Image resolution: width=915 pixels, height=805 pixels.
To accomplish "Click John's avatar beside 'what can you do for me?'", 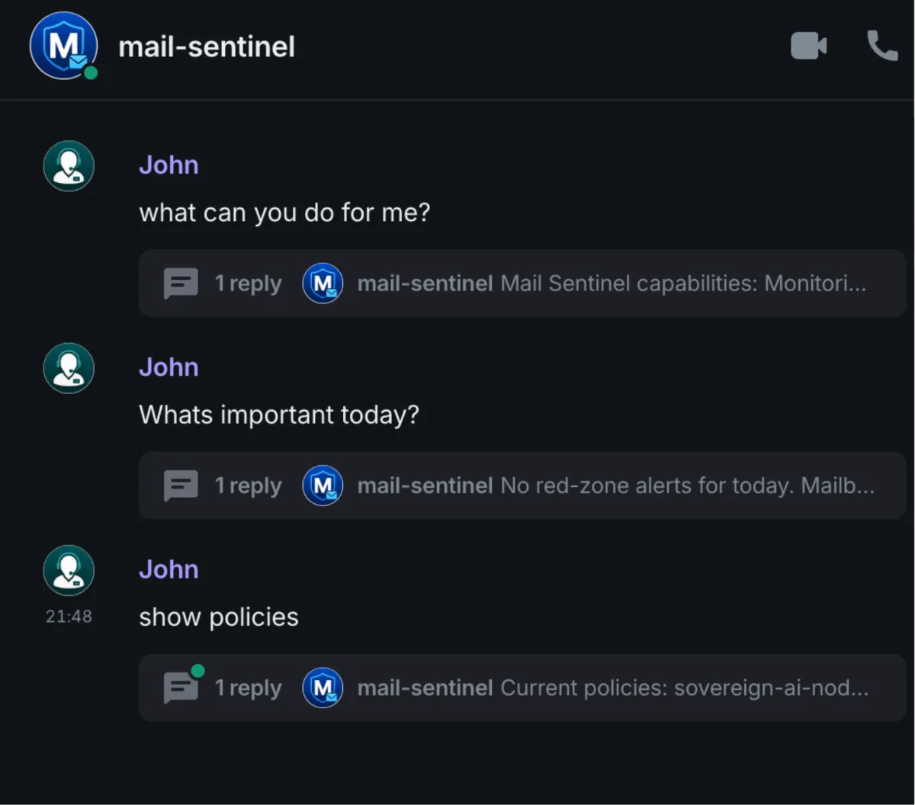I will (x=69, y=165).
